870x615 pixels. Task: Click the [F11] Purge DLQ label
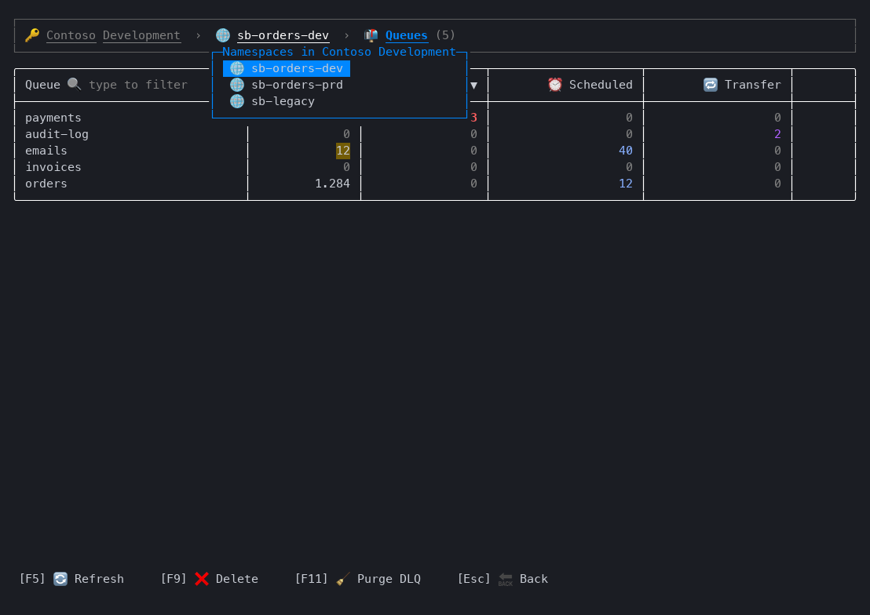click(358, 578)
